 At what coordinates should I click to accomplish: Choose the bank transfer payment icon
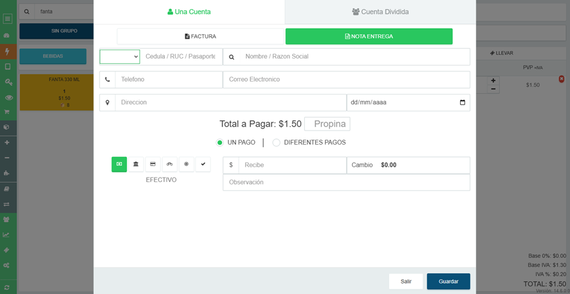point(136,164)
